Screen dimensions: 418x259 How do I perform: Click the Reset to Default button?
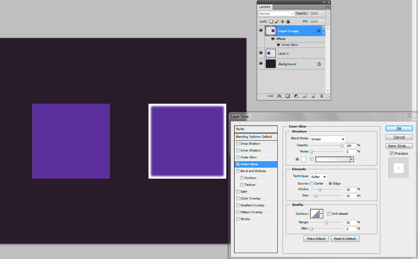345,238
